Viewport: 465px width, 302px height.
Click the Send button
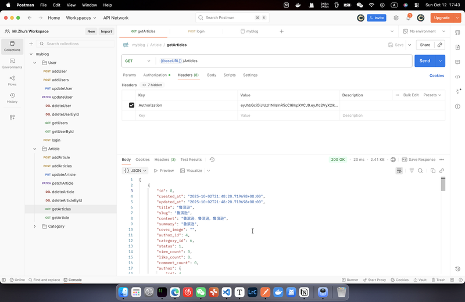[424, 61]
